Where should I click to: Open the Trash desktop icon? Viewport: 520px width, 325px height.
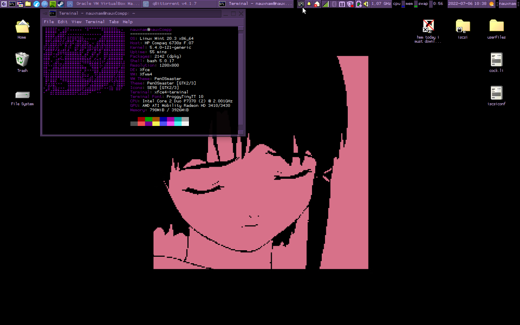pyautogui.click(x=22, y=62)
